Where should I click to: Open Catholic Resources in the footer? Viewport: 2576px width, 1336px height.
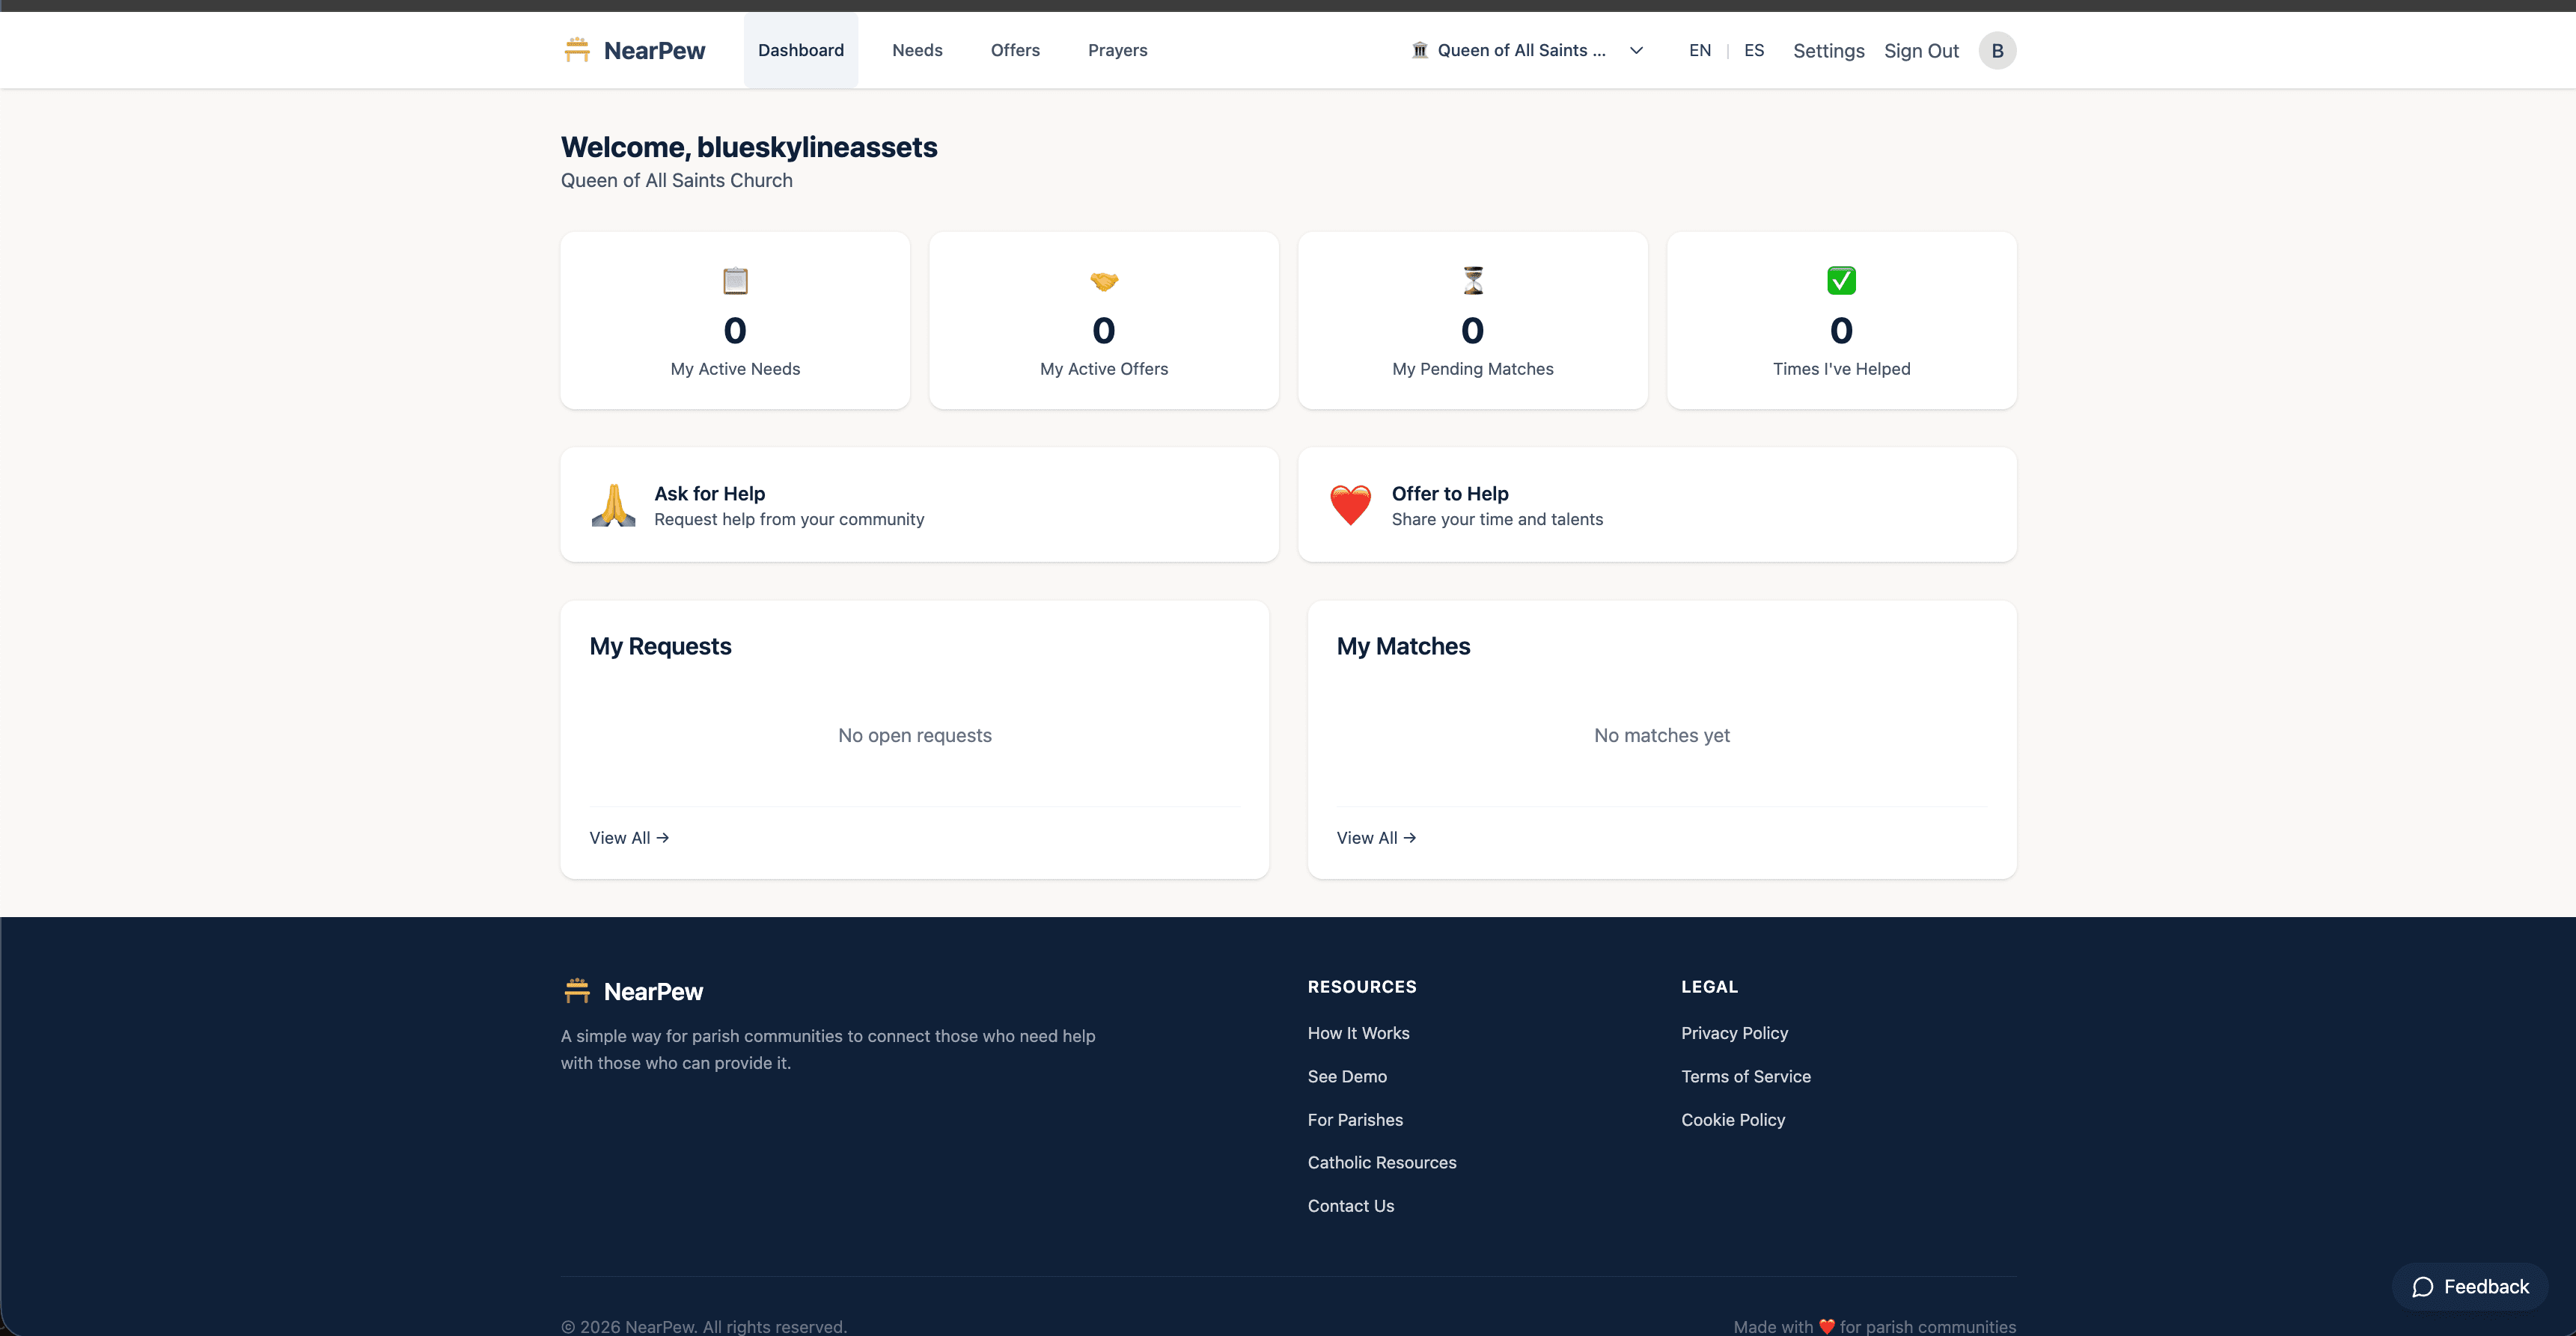pos(1381,1162)
